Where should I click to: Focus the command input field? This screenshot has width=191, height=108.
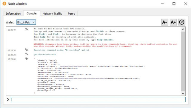[x=98, y=100]
